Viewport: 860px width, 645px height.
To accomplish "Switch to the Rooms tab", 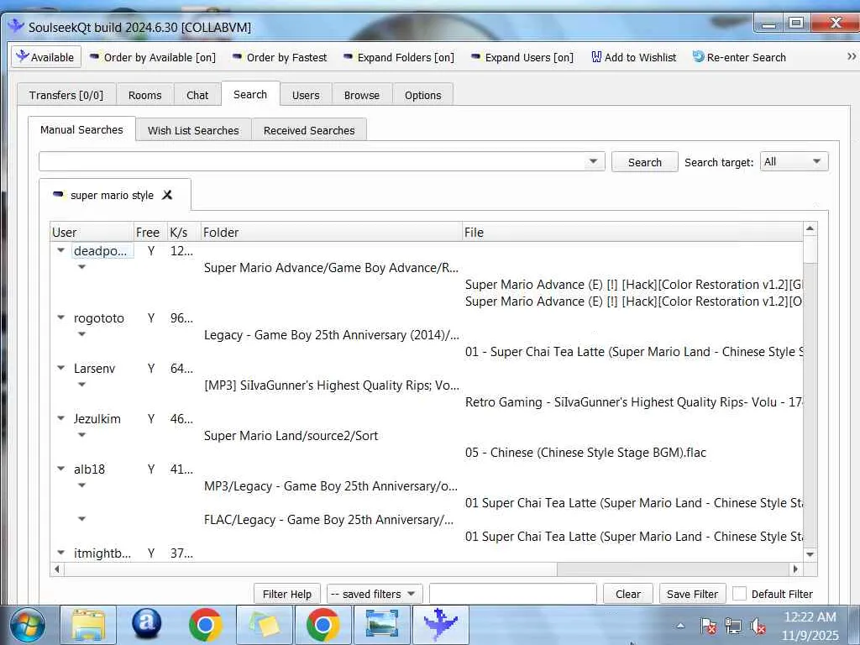I will tap(144, 95).
